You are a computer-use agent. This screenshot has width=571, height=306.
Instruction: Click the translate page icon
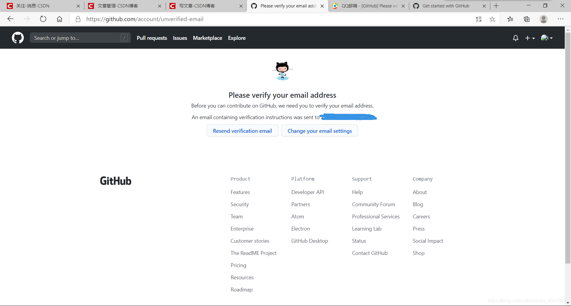click(479, 19)
